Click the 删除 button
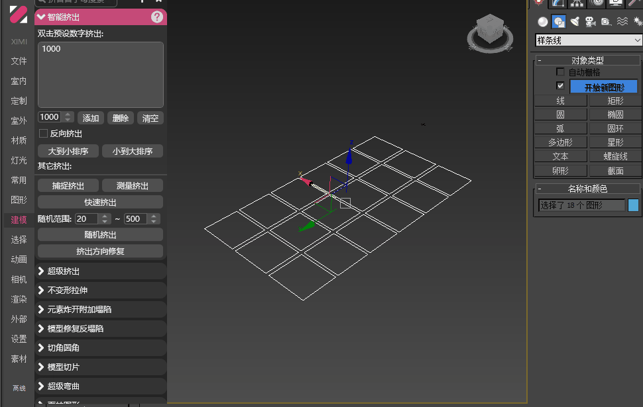Image resolution: width=643 pixels, height=407 pixels. coord(121,118)
